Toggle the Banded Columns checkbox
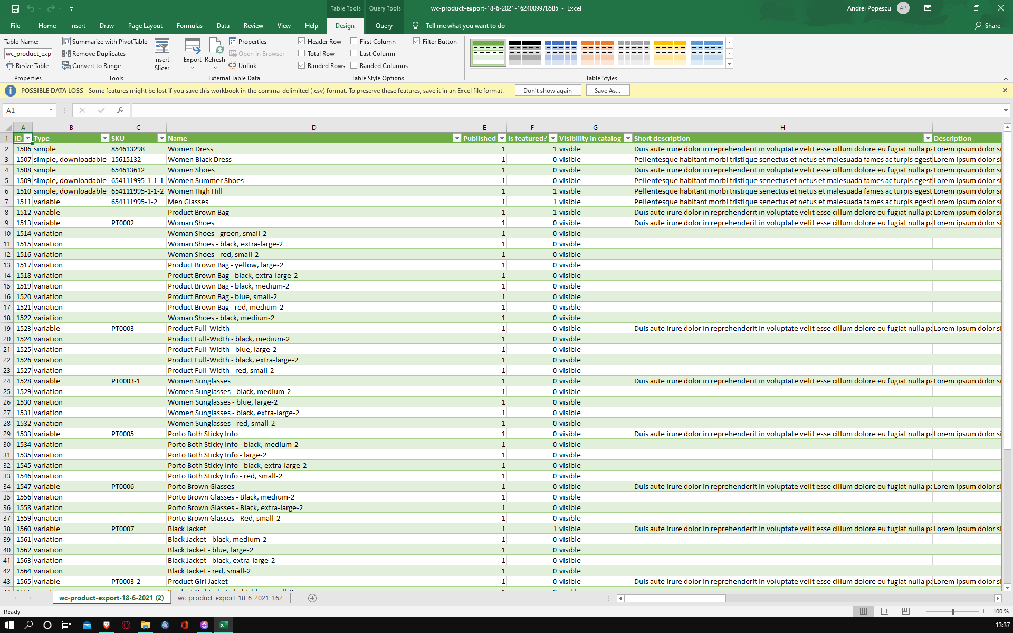The width and height of the screenshot is (1013, 633). click(x=354, y=65)
